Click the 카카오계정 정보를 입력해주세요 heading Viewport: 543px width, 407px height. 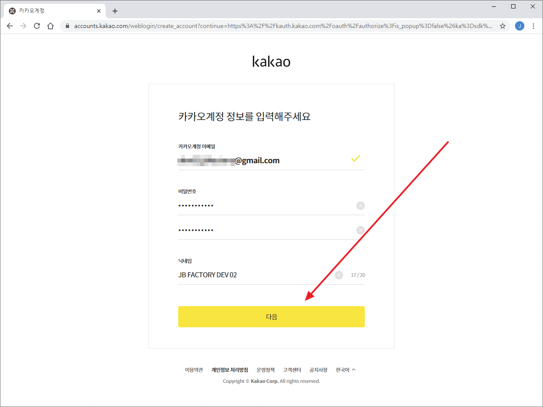click(244, 117)
